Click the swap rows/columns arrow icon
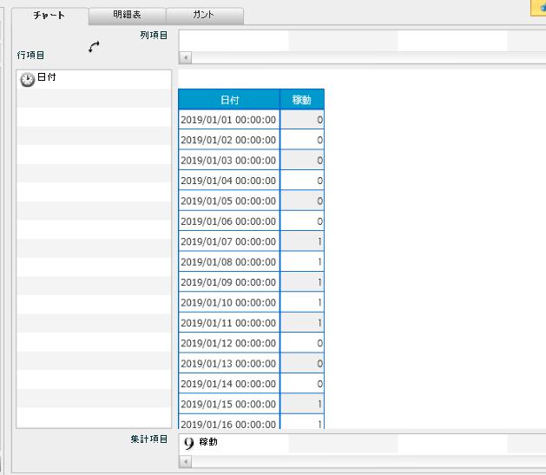Viewport: 546px width, 475px height. pyautogui.click(x=94, y=47)
